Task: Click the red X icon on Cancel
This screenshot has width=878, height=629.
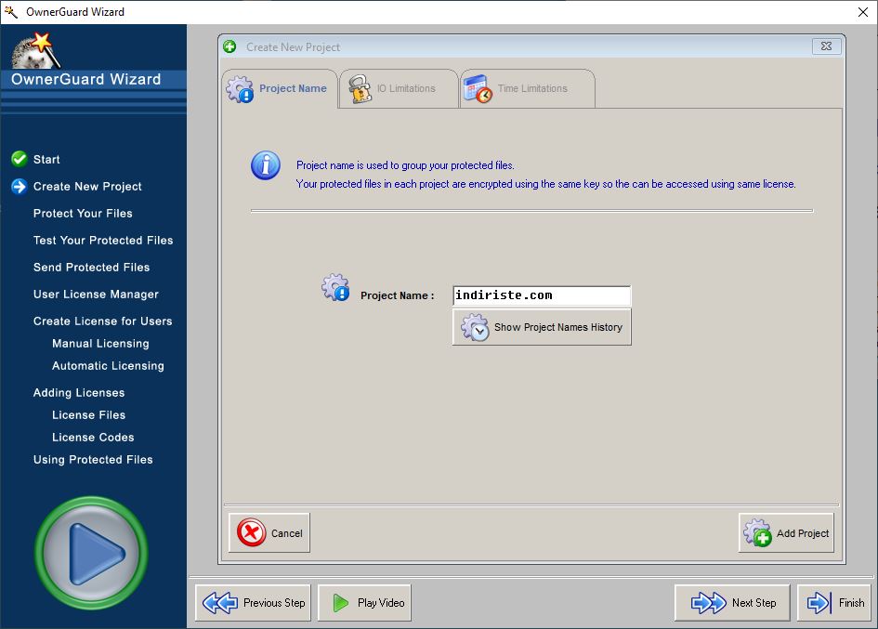Action: [x=252, y=532]
